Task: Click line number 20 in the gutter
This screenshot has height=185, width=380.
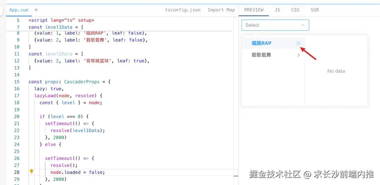Action: point(16,116)
